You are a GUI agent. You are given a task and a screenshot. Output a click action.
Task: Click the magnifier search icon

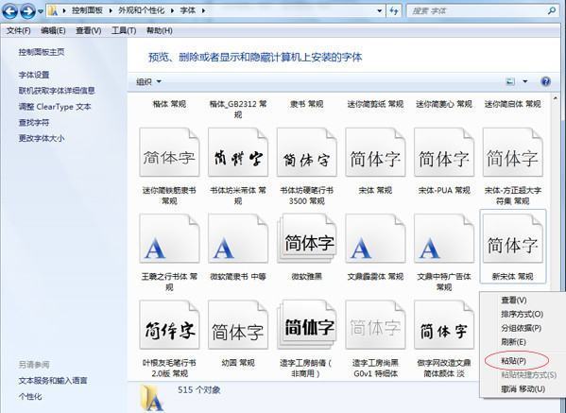[x=552, y=11]
